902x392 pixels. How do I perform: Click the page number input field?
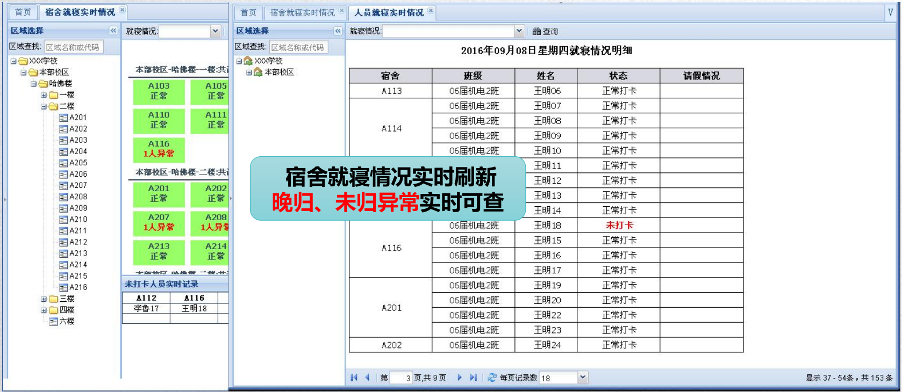401,378
